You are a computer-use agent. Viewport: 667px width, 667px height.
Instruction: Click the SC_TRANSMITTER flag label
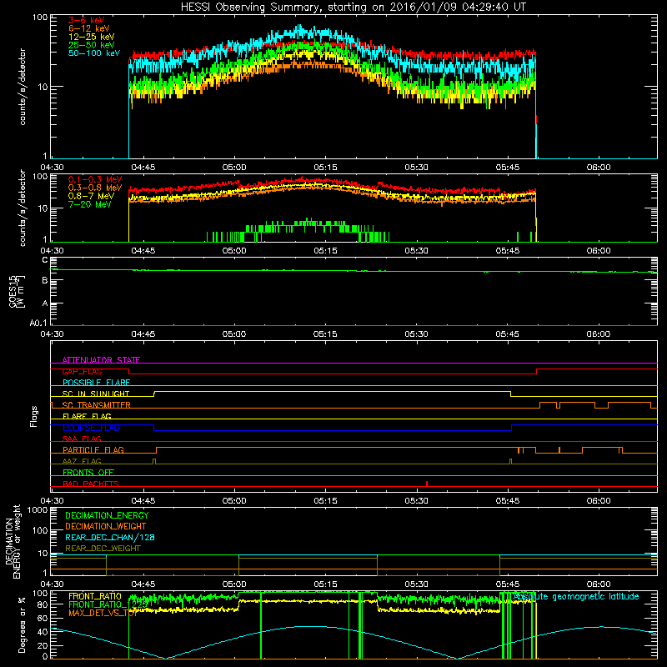[96, 405]
